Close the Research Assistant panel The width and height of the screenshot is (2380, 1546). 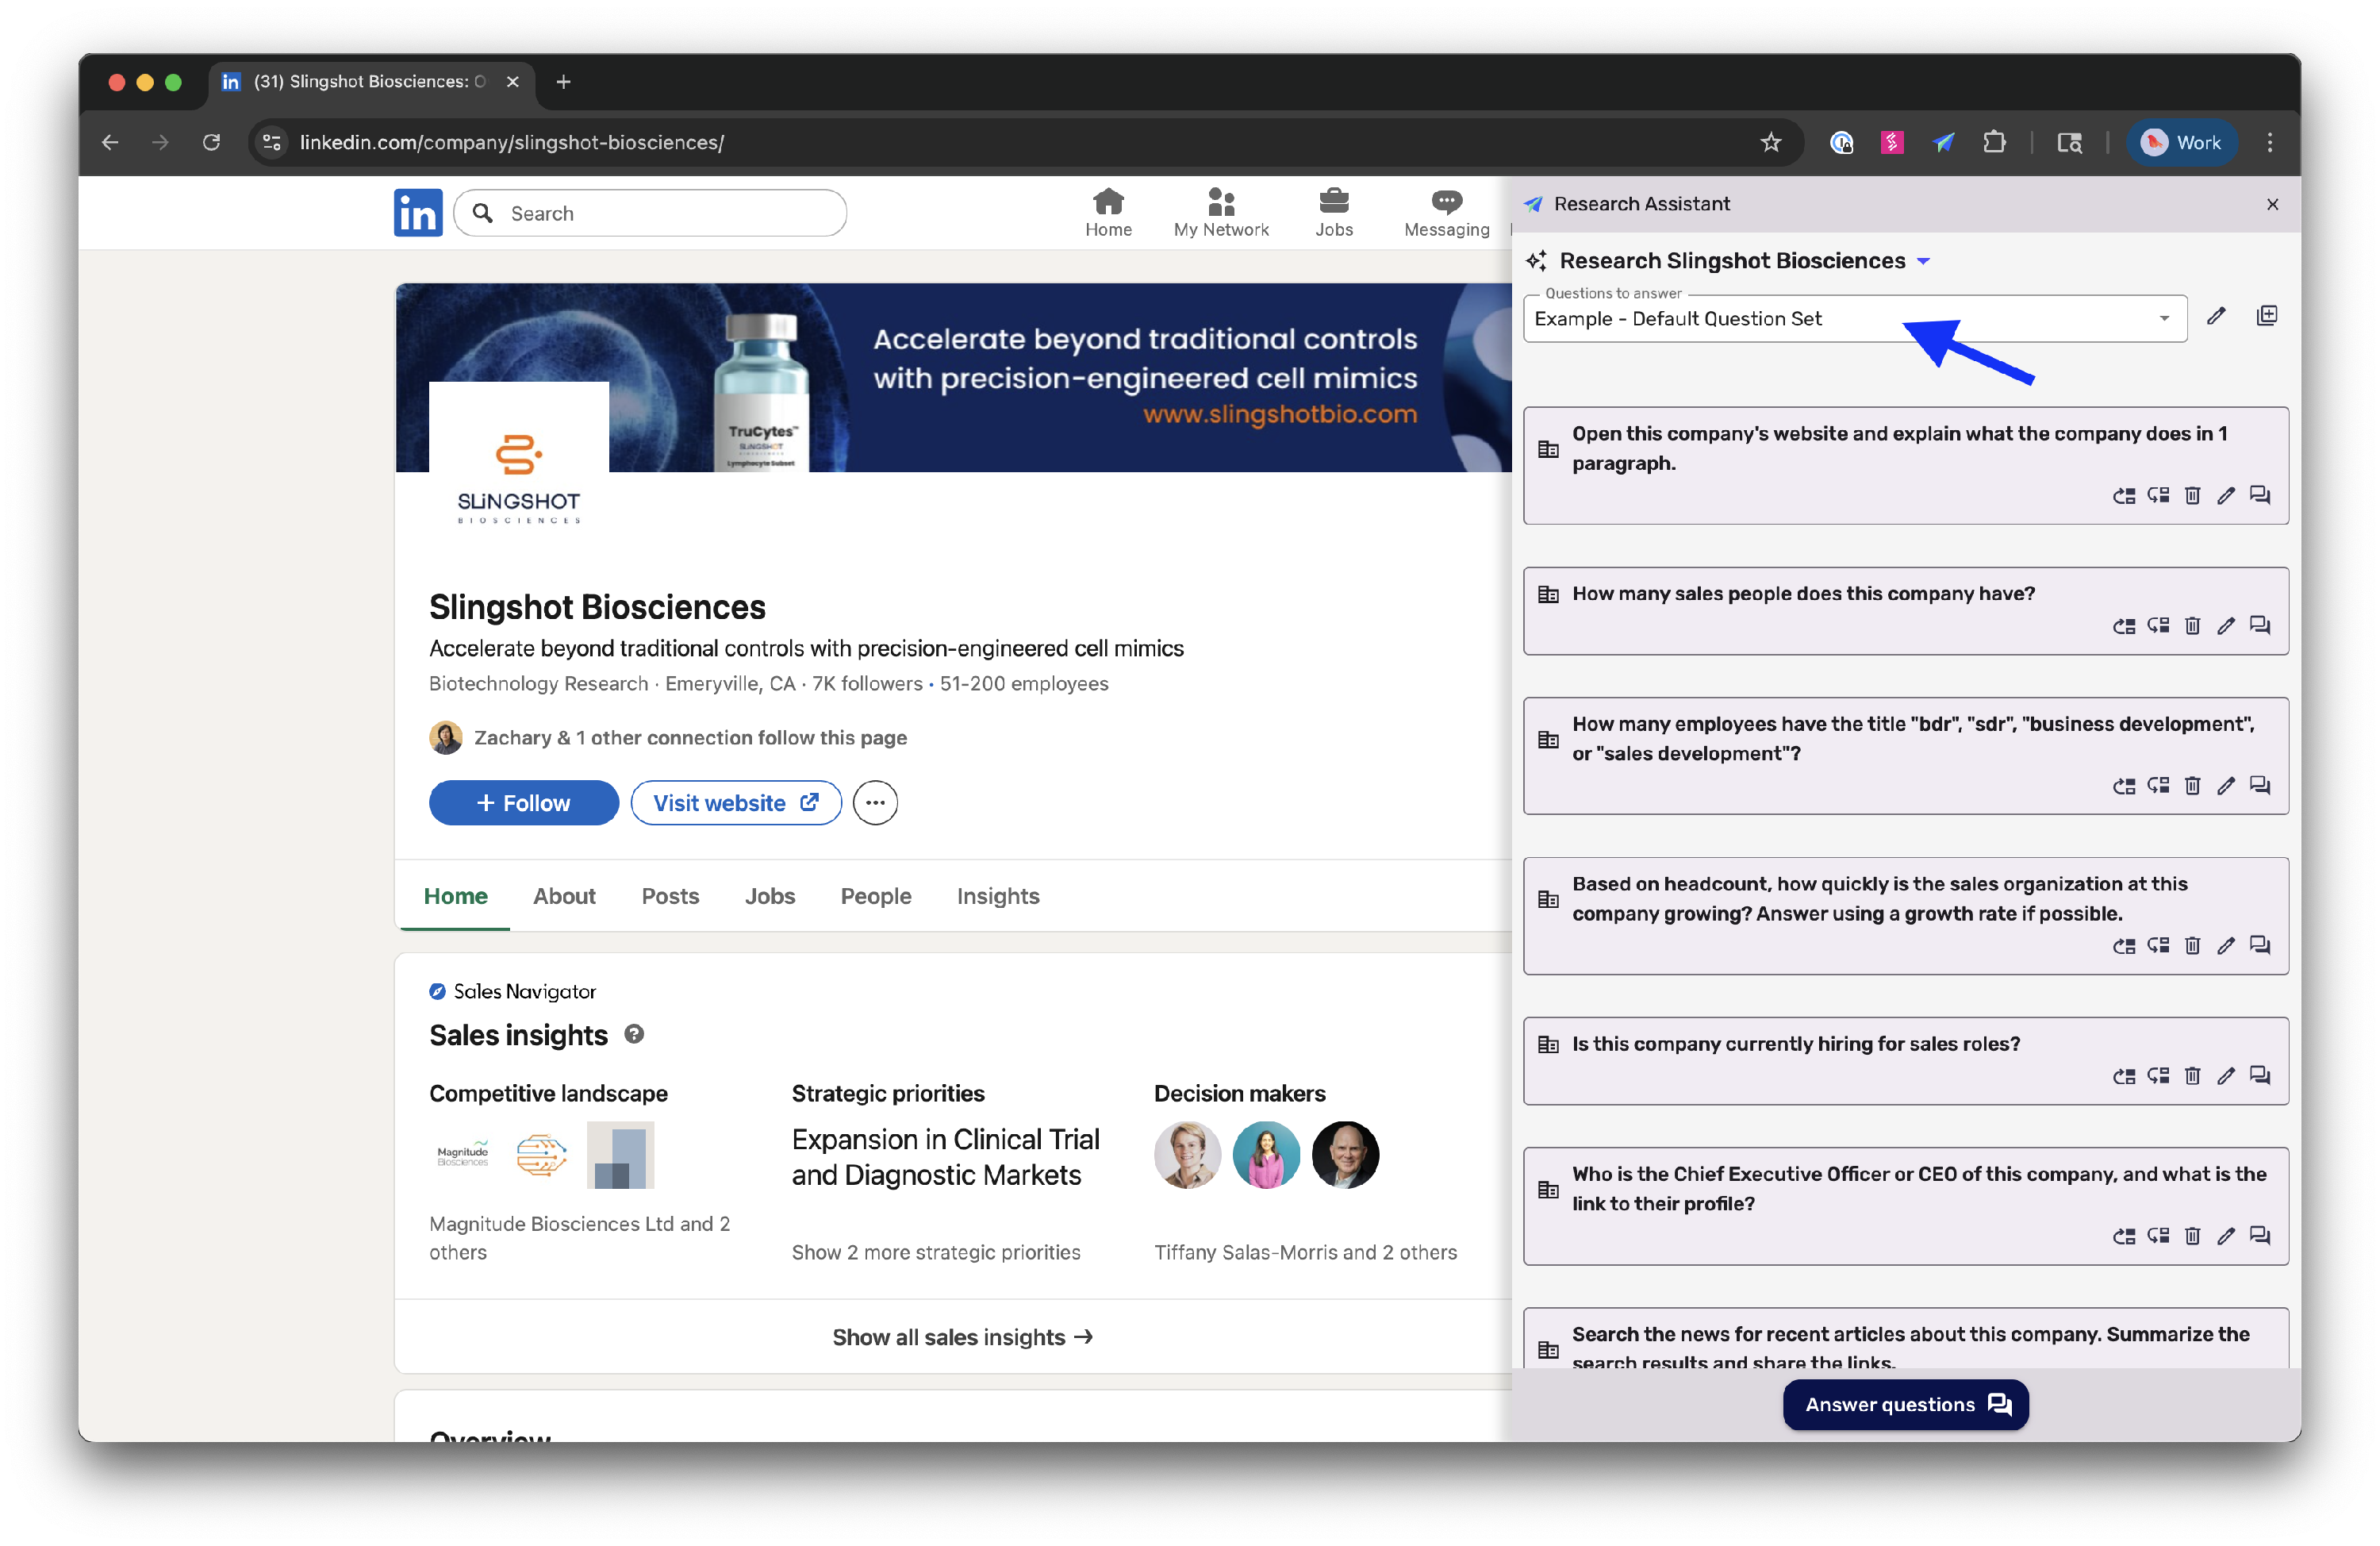click(x=2272, y=204)
